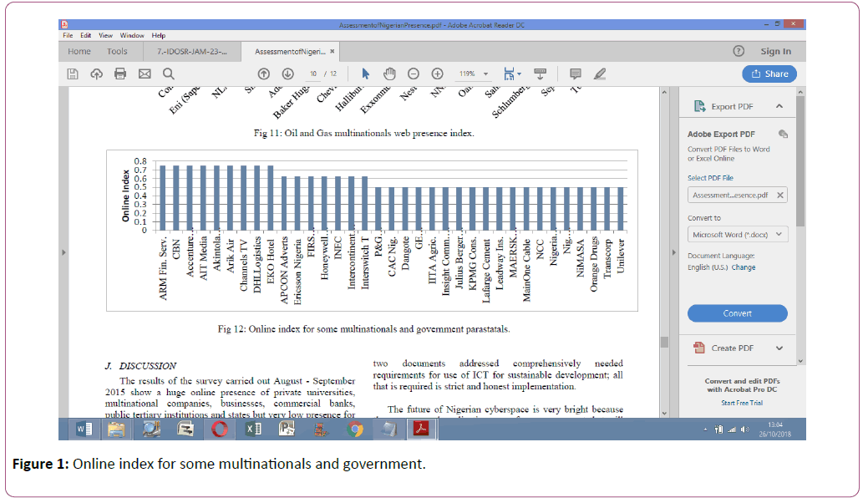The width and height of the screenshot is (863, 498).
Task: Zoom in with the plus icon
Action: (x=437, y=74)
